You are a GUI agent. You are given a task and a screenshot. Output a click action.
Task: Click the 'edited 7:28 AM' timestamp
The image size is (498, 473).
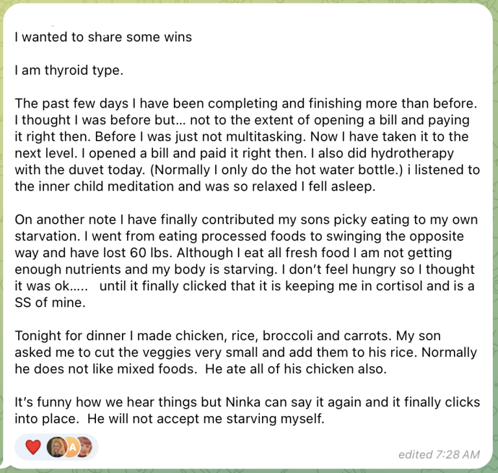[439, 455]
